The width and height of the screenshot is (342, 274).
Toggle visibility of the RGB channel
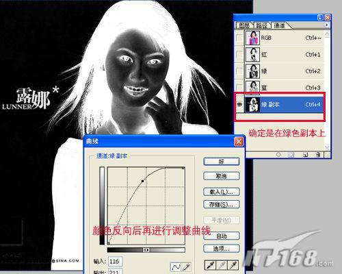(239, 38)
